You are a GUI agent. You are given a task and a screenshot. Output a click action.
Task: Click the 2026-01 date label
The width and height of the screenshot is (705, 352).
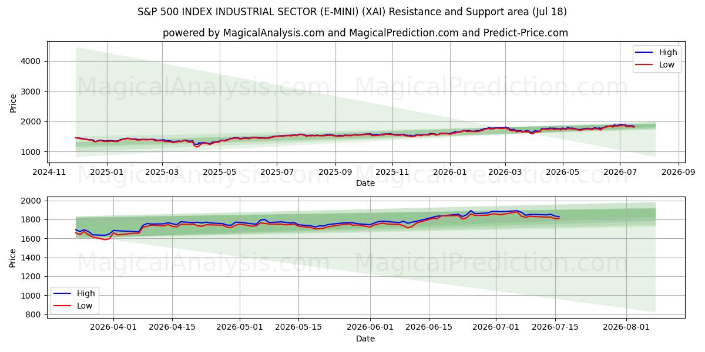coord(451,173)
